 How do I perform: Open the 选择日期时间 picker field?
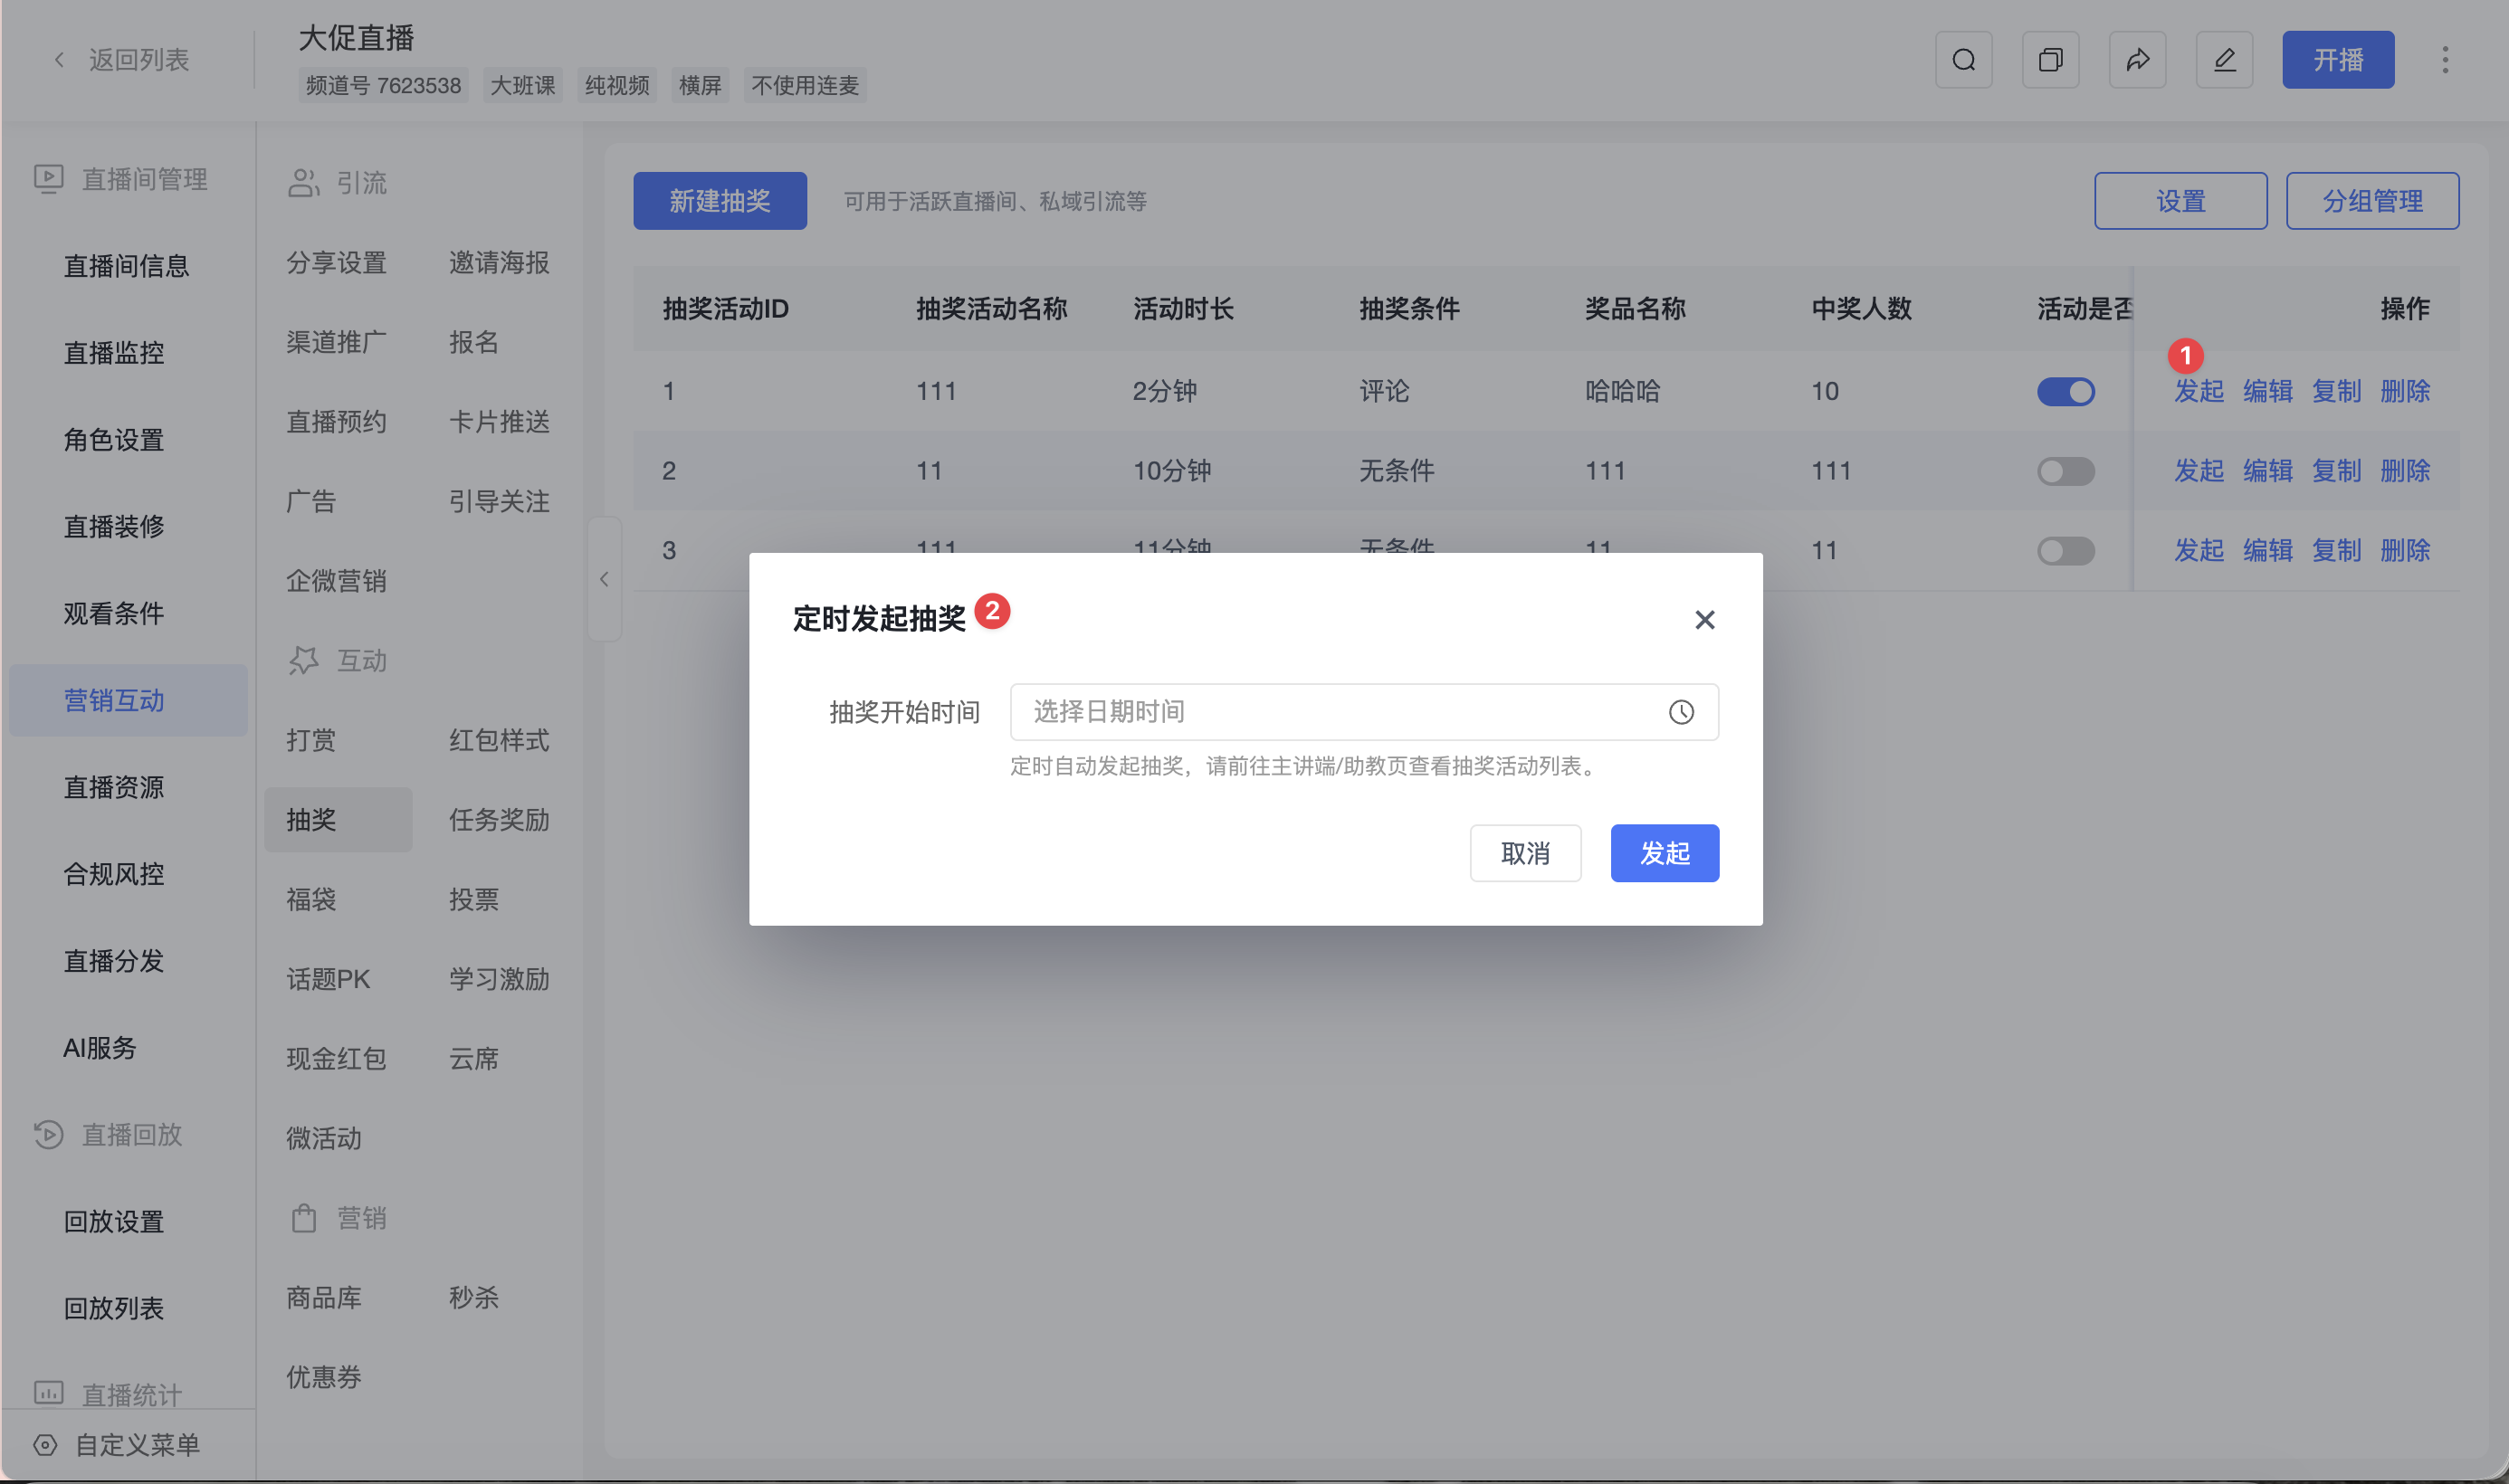1364,712
